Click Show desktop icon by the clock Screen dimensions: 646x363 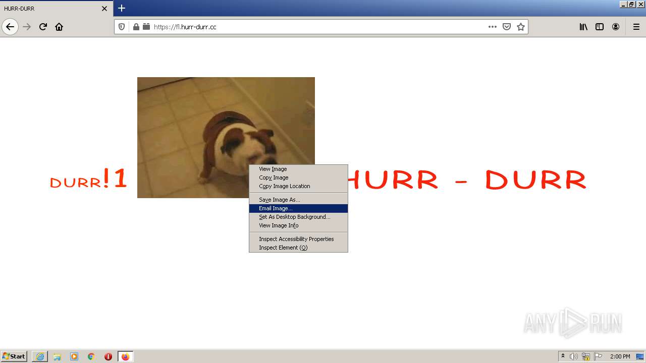[x=640, y=356]
